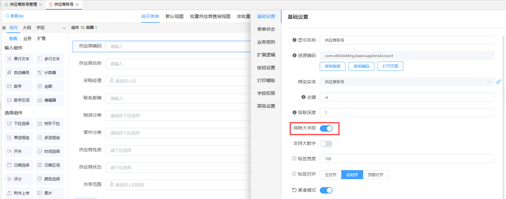Click the 显示名称 input field

point(407,40)
